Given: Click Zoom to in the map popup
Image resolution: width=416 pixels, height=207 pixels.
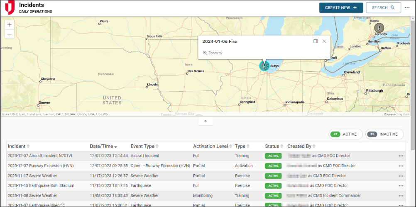Looking at the screenshot, I should coord(213,53).
